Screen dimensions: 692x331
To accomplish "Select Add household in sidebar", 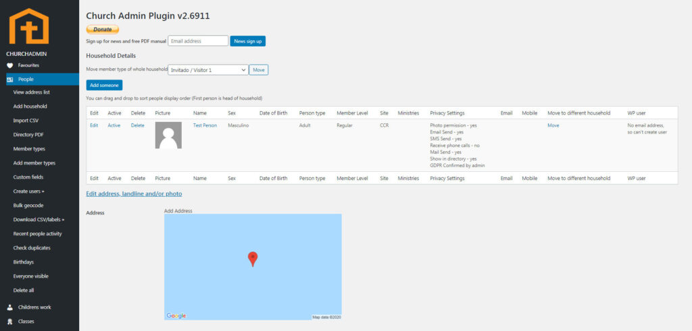I will 30,107.
